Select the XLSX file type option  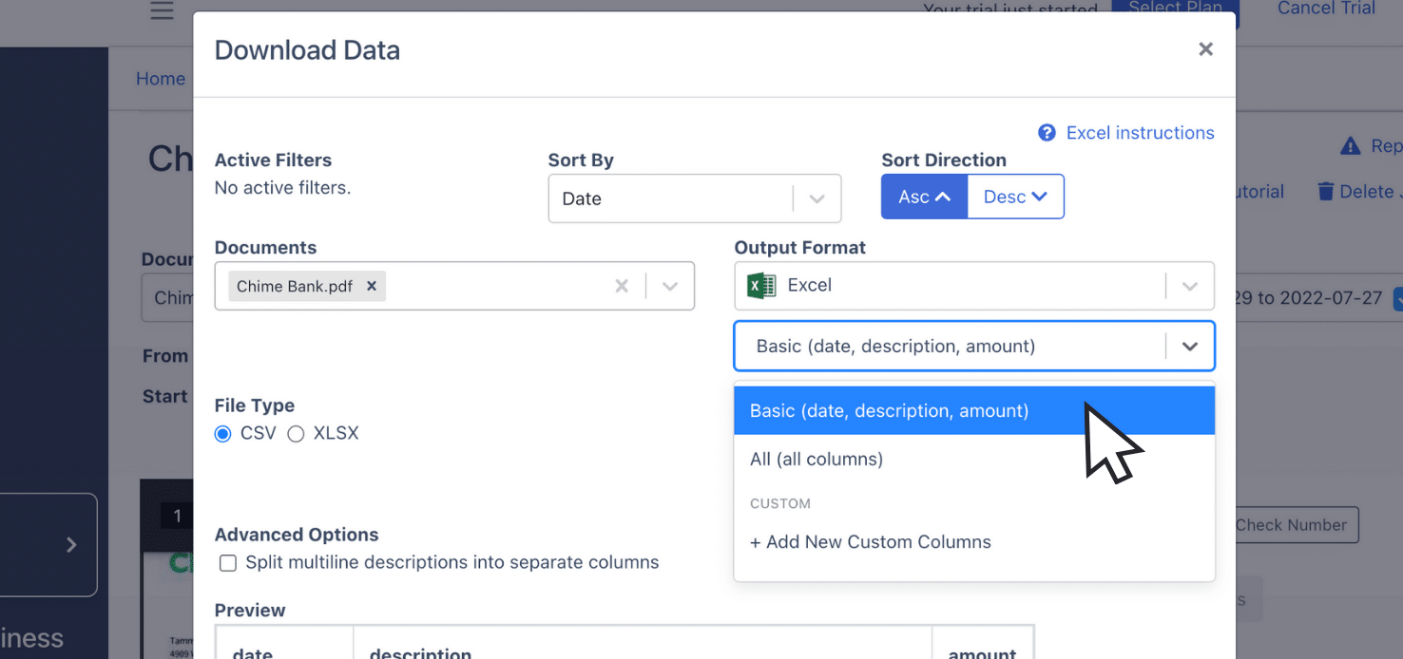click(x=296, y=433)
